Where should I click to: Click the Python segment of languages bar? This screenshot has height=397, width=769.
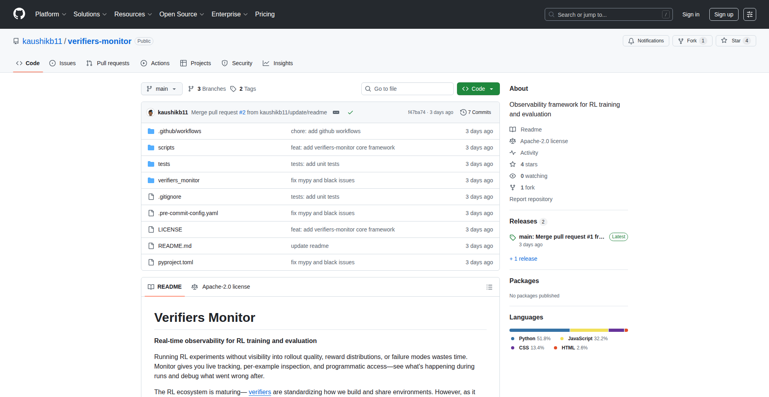pyautogui.click(x=539, y=330)
